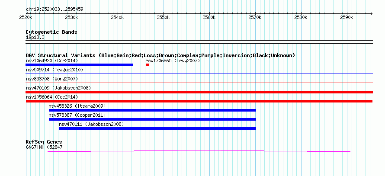Click the 2550k ruler tick label

click(x=163, y=18)
